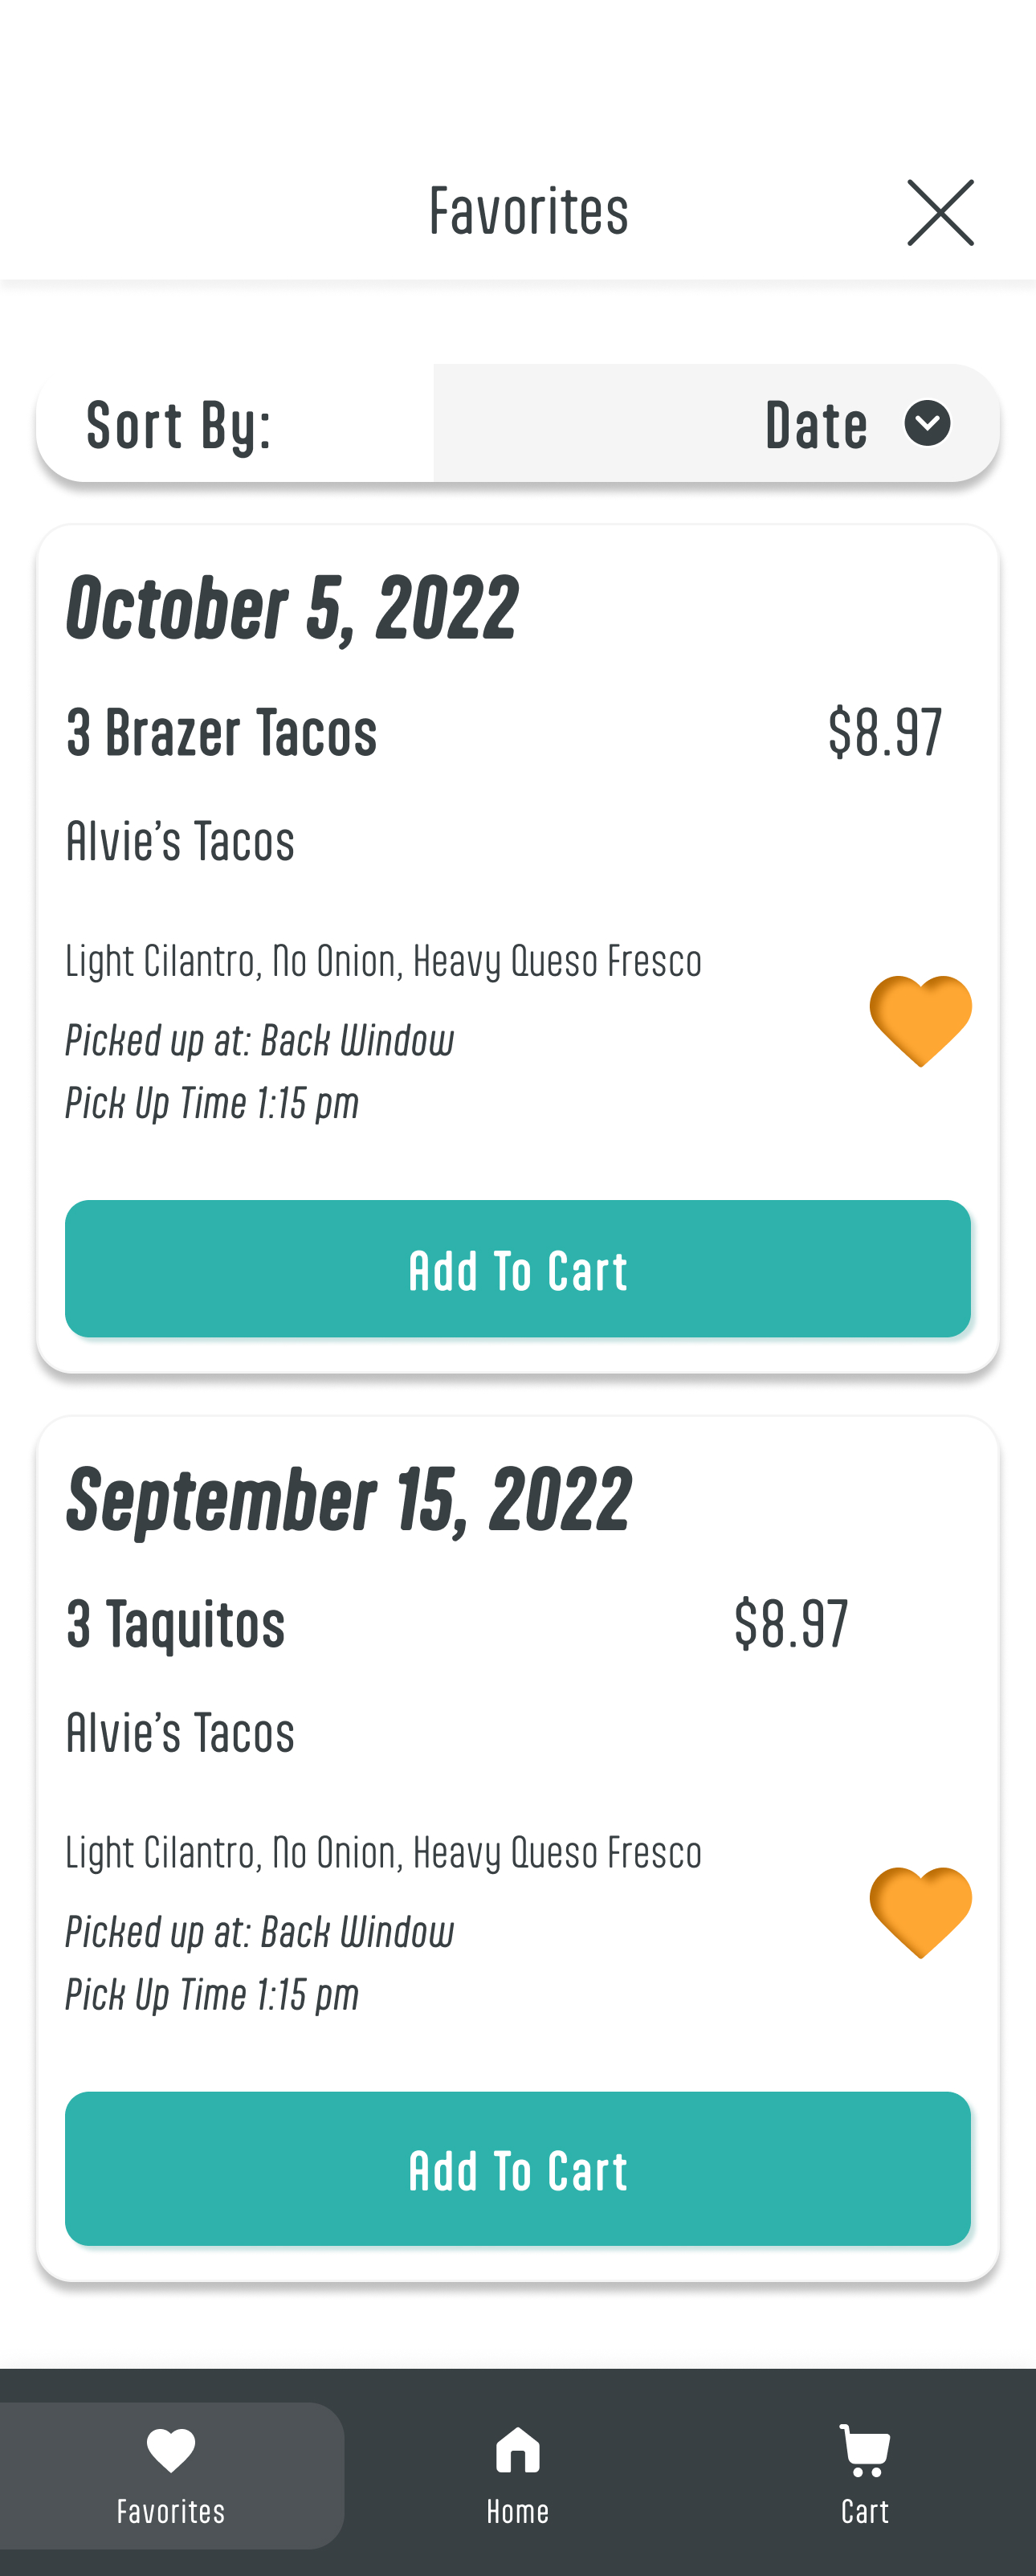Click the Sort By label
This screenshot has width=1036, height=2576.
tap(179, 425)
